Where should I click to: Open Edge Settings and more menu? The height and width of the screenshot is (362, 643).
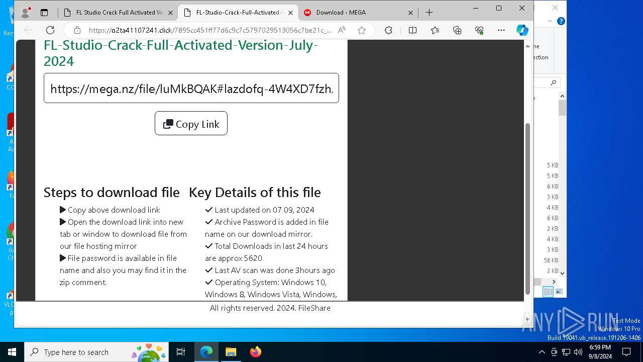click(x=501, y=30)
